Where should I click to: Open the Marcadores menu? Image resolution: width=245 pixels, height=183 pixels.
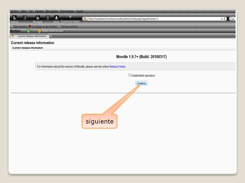[x=52, y=11]
